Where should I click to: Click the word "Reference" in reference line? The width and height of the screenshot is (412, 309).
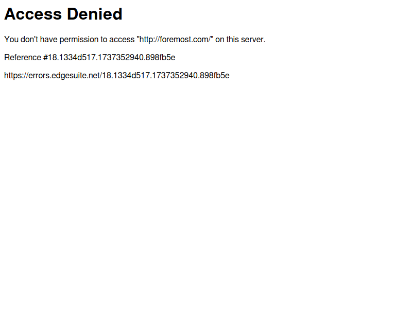[x=23, y=58]
